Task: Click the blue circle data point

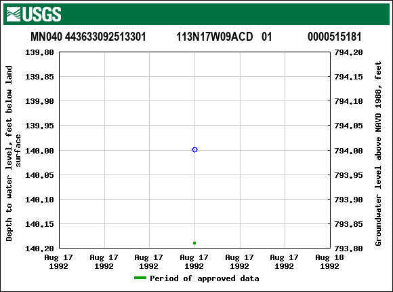Action: click(x=194, y=150)
